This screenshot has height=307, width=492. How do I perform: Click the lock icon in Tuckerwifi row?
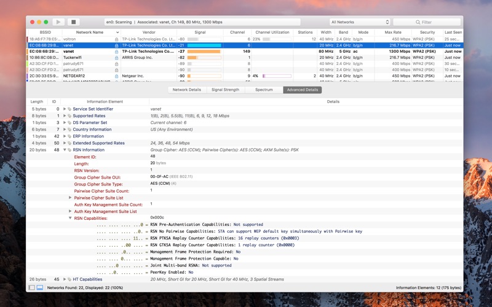click(x=116, y=58)
